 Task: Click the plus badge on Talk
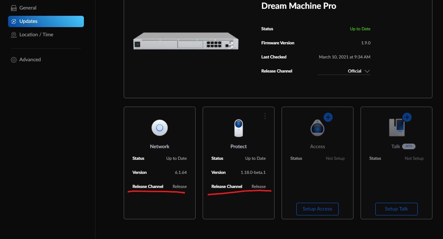click(407, 117)
